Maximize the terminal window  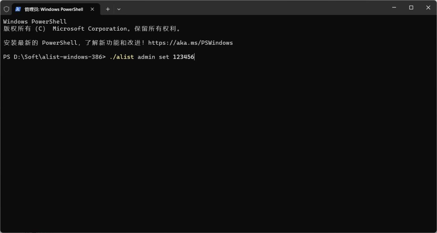(411, 8)
